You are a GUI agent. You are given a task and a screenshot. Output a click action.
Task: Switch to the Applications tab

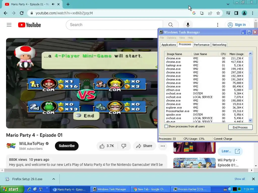click(169, 45)
